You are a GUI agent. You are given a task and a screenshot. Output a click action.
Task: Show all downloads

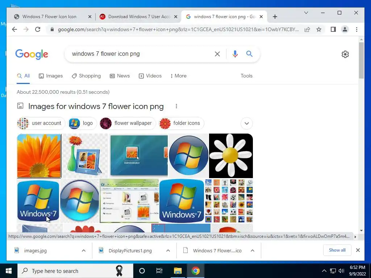point(337,250)
